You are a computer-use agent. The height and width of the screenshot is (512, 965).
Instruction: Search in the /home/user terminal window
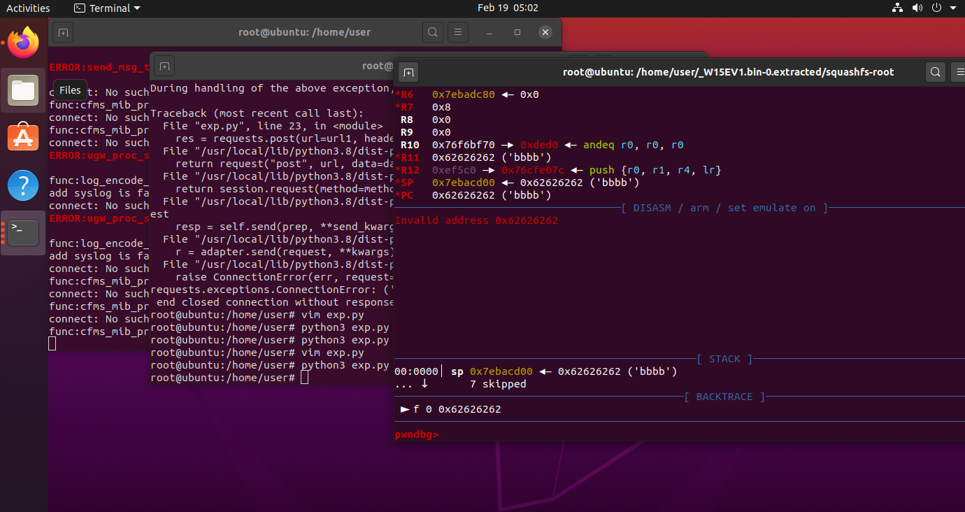(x=433, y=32)
